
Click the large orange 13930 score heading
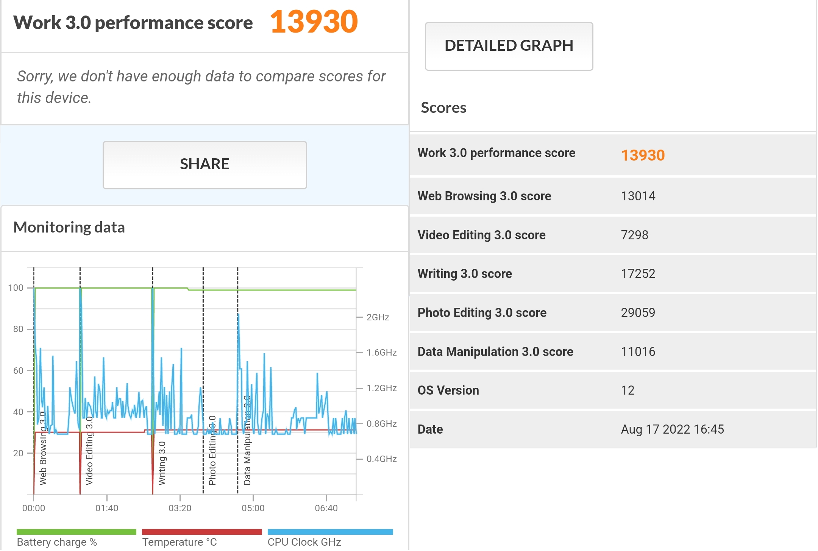(x=314, y=22)
